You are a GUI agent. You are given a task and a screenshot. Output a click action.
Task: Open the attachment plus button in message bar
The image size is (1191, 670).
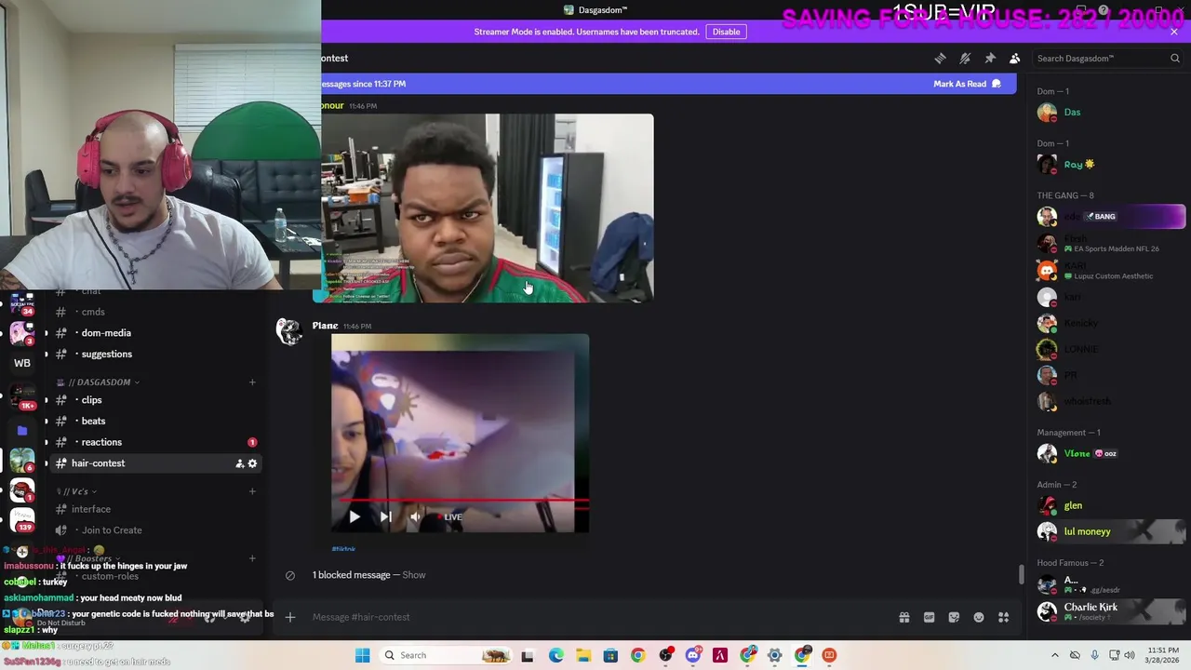(x=290, y=617)
